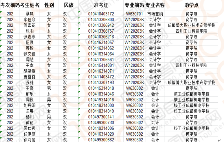Select exam ID 010497300141

[x=101, y=117]
